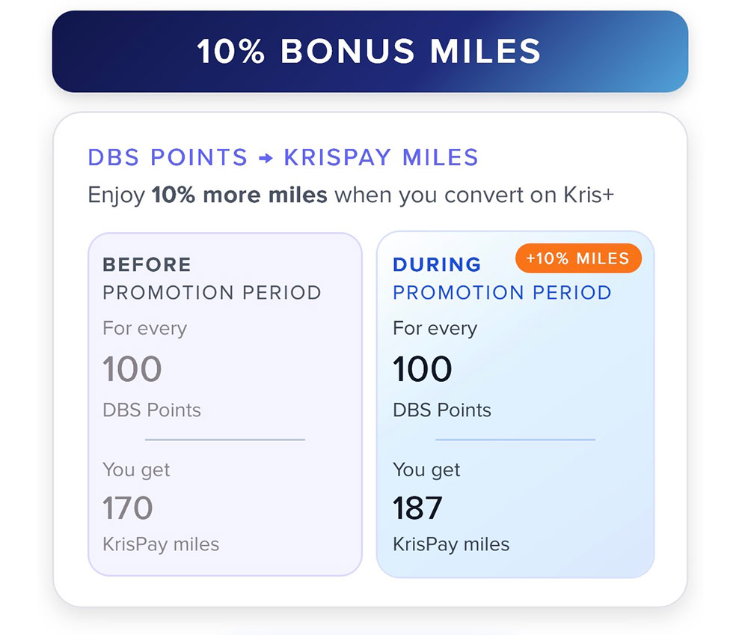Click the 10% BONUS MILES banner
This screenshot has width=748, height=635.
click(370, 52)
